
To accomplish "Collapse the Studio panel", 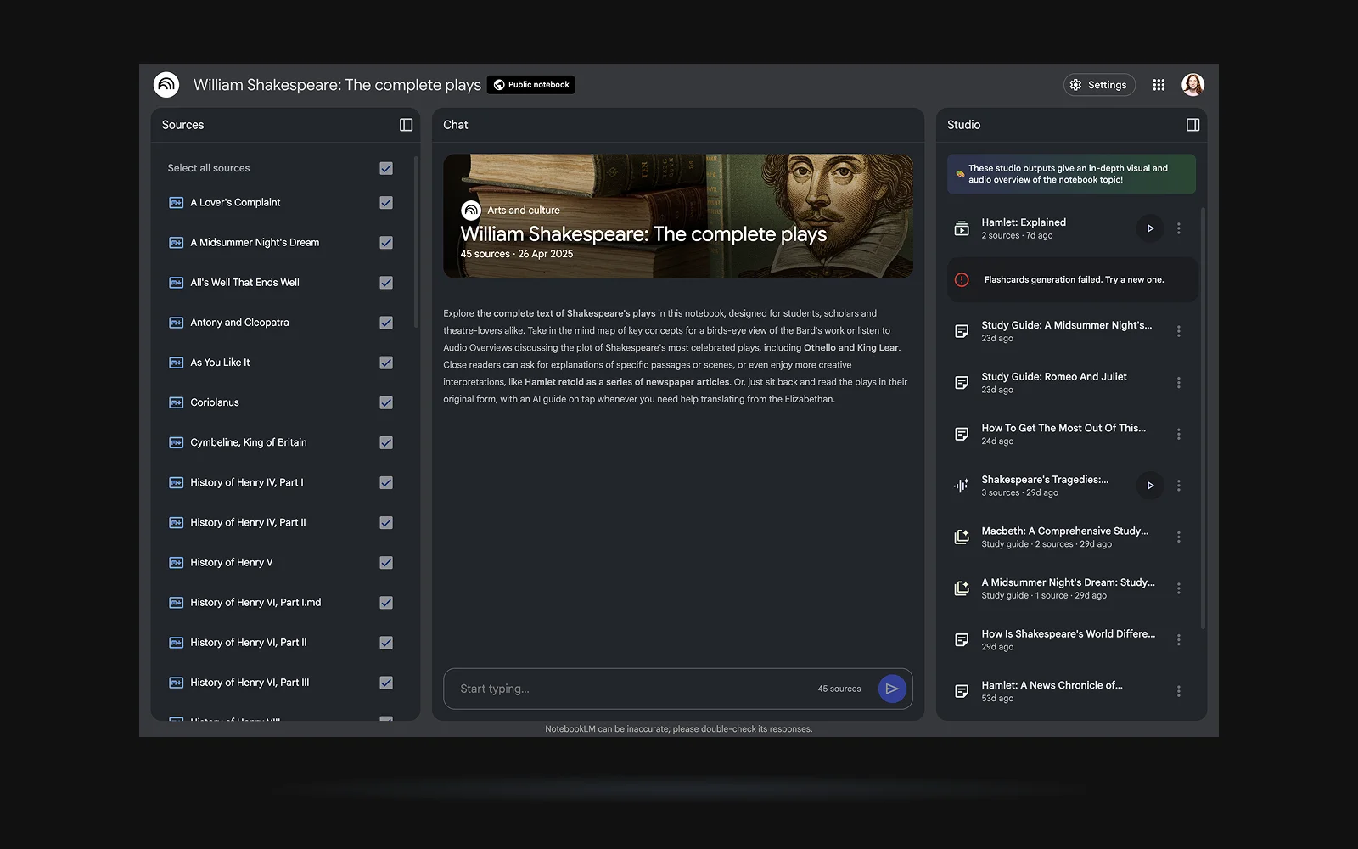I will click(1192, 125).
